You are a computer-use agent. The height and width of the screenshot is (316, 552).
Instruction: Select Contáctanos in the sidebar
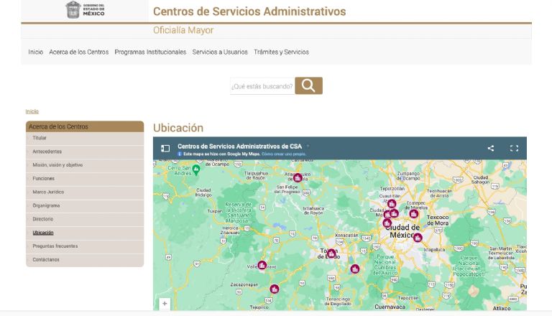(85, 260)
